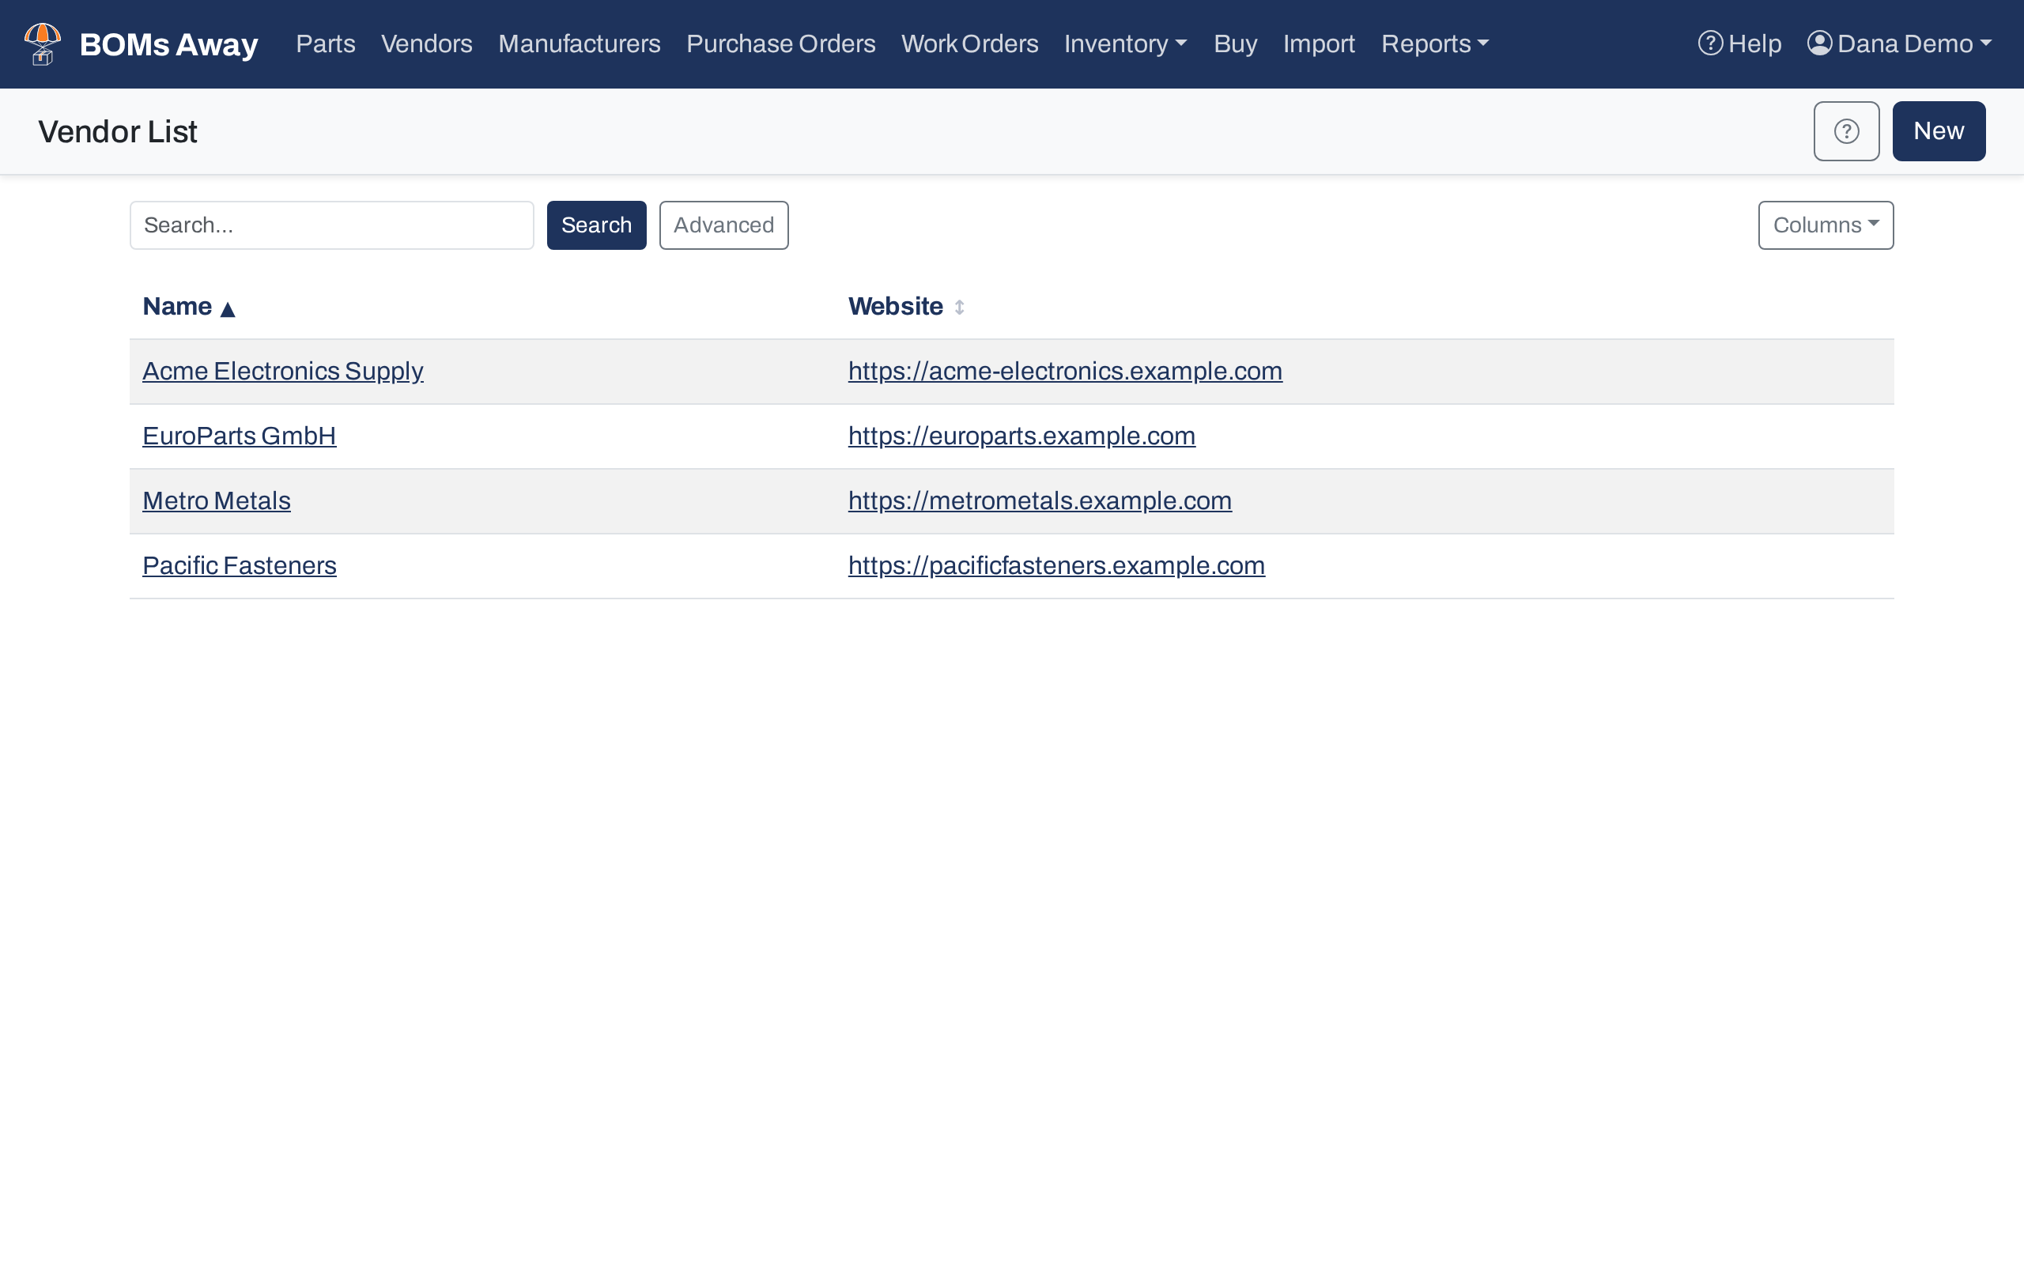
Task: Go to the Parts page
Action: click(x=326, y=43)
